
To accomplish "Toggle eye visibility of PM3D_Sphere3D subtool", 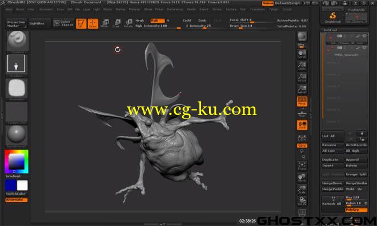I will 364,48.
